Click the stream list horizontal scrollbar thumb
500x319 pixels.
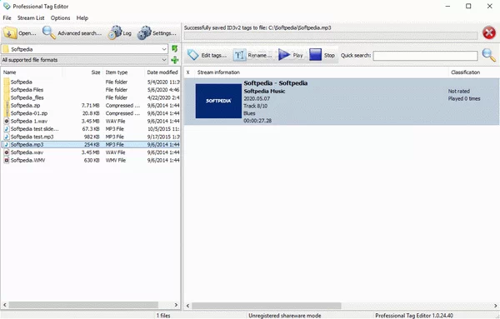click(267, 306)
